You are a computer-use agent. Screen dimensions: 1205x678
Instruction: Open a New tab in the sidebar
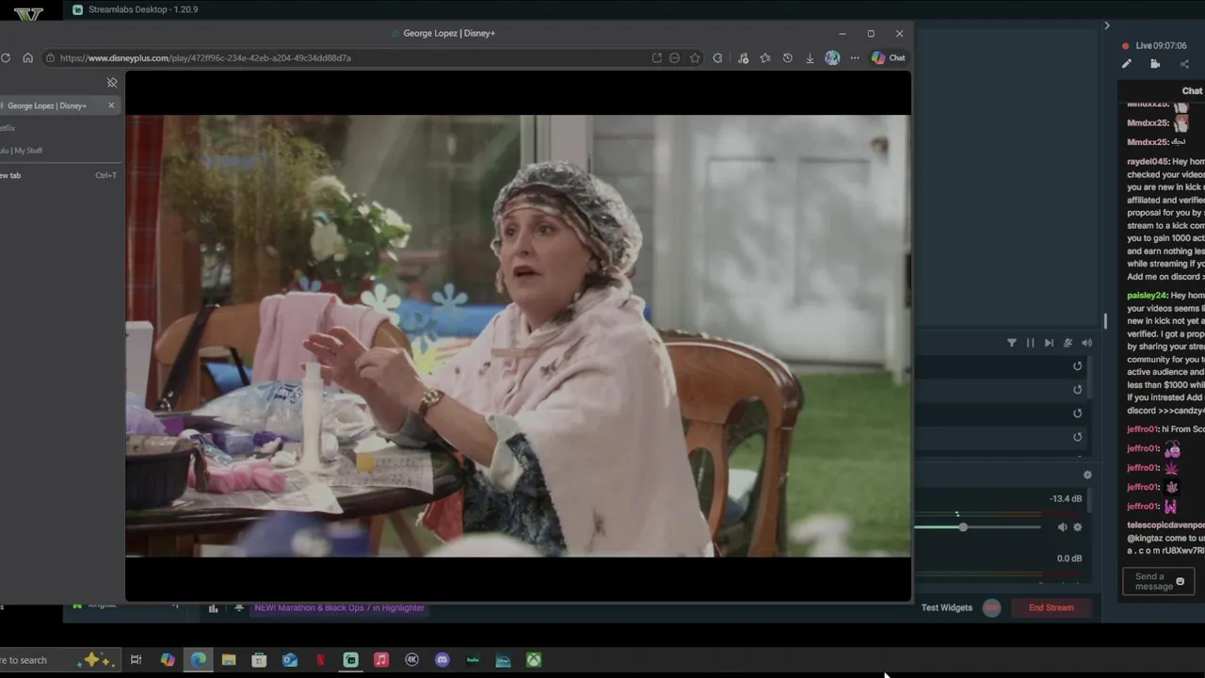58,175
